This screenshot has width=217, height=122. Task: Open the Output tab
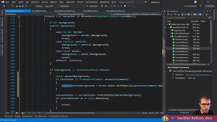point(17,116)
